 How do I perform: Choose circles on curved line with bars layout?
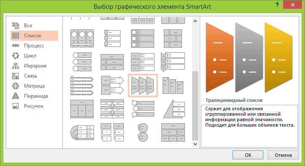[142, 109]
